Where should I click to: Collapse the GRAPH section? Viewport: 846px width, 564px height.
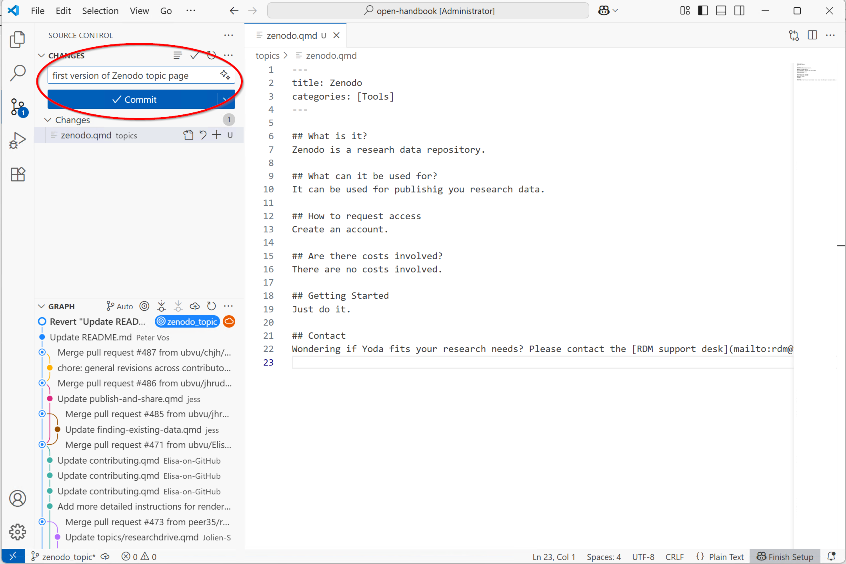pyautogui.click(x=41, y=306)
